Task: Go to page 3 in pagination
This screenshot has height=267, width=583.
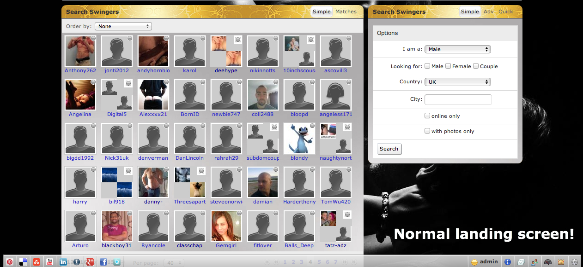Action: point(302,262)
